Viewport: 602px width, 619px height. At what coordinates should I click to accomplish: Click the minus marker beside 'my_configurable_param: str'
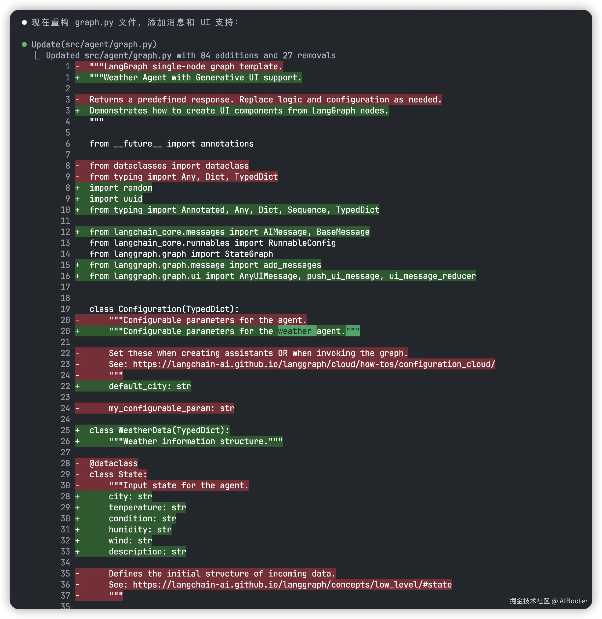pos(77,408)
